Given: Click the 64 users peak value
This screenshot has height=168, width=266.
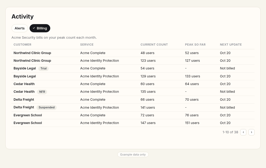Looking at the screenshot, I should 192,84.
